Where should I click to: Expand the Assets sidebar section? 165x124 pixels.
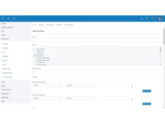pos(15,35)
